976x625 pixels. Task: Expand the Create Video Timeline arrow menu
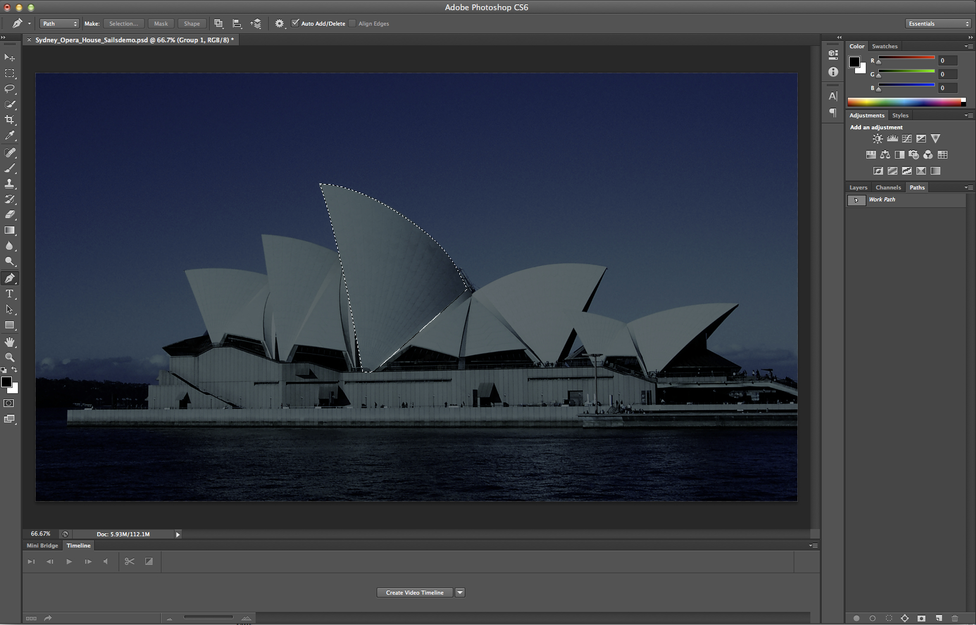coord(459,592)
